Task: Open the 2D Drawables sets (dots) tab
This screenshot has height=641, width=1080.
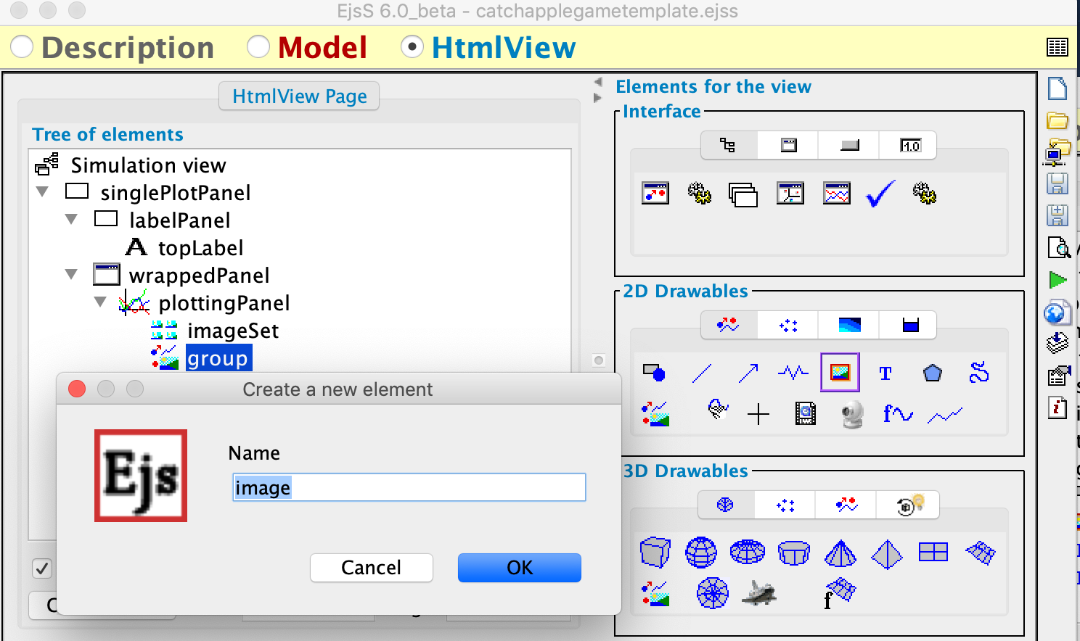Action: click(789, 325)
